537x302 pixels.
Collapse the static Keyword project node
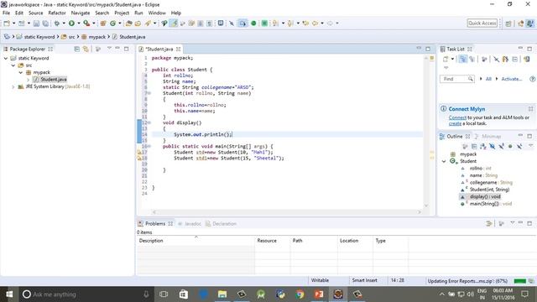(6, 58)
